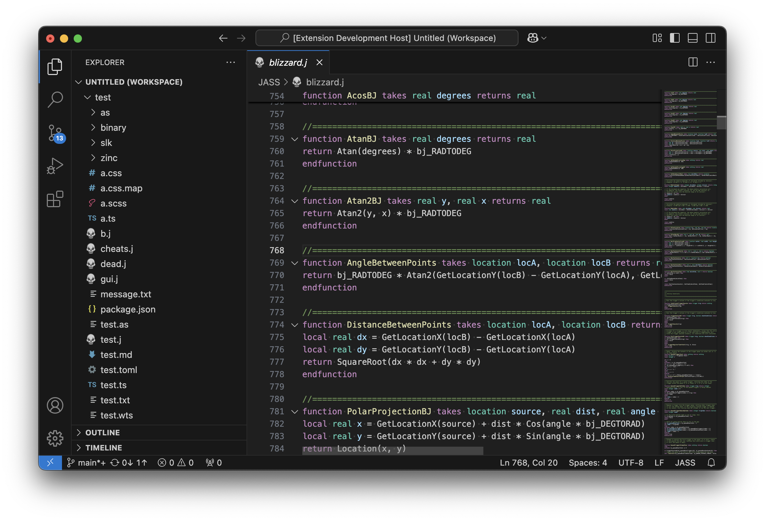
Task: Open the Extensions view
Action: [55, 199]
